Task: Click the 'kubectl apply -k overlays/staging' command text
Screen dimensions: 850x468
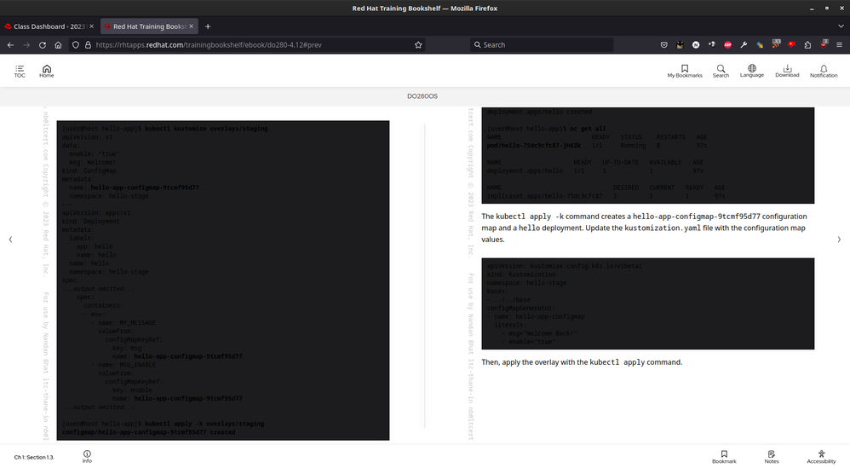Action: (x=204, y=424)
